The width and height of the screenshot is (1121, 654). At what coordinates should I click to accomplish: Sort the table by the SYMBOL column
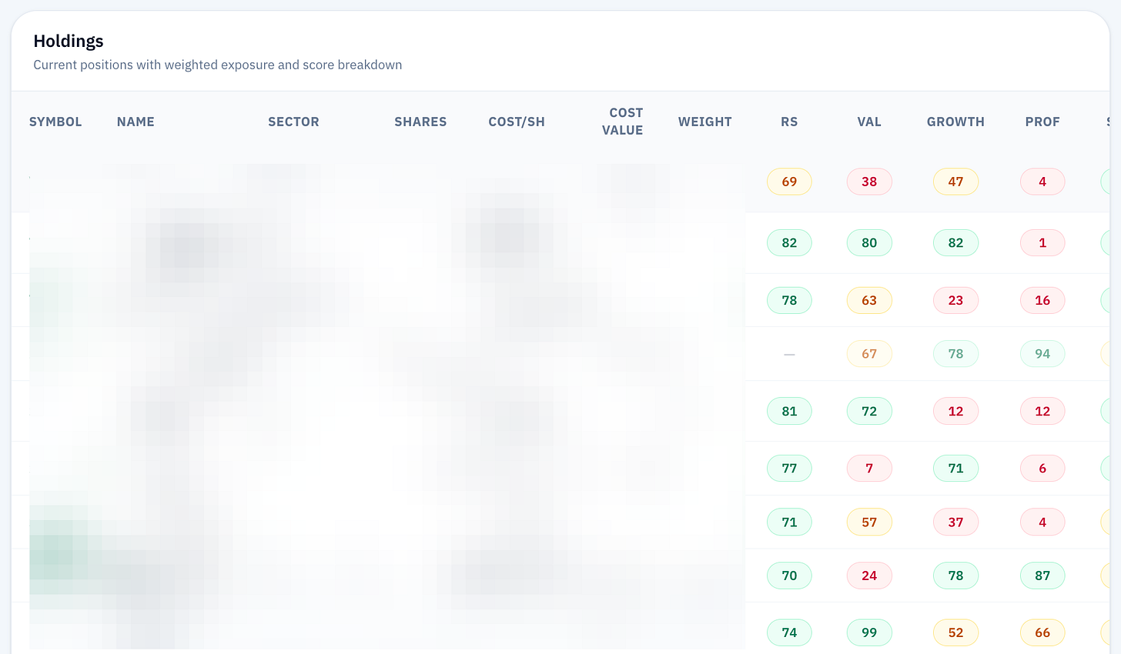click(x=55, y=122)
